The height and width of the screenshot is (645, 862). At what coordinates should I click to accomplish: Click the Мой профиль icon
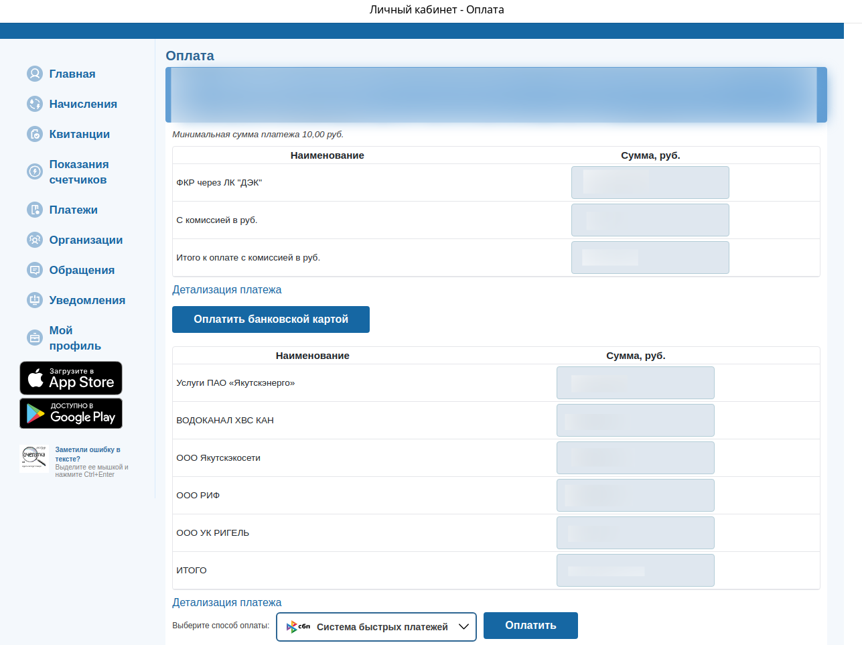pyautogui.click(x=35, y=338)
